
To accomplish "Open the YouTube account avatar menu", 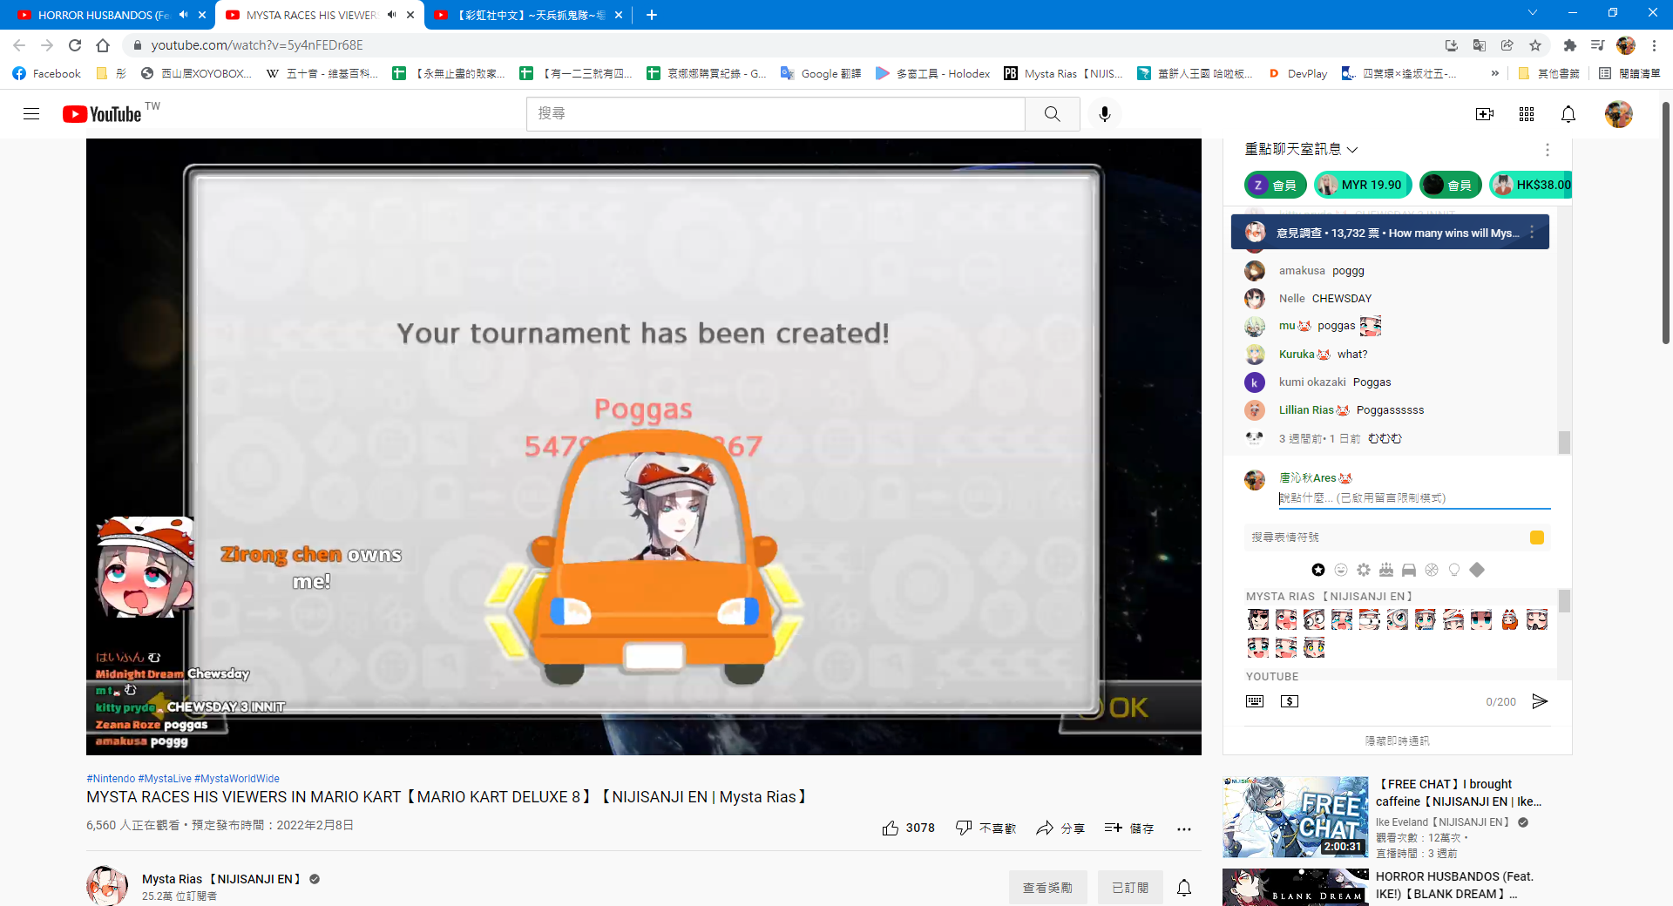I will pos(1619,114).
